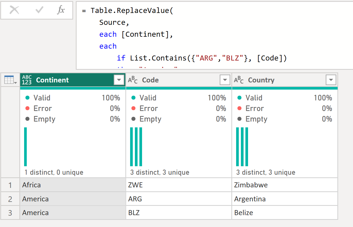Screen dimensions: 353x227
Task: Select cell containing BLZ
Action: coord(179,212)
